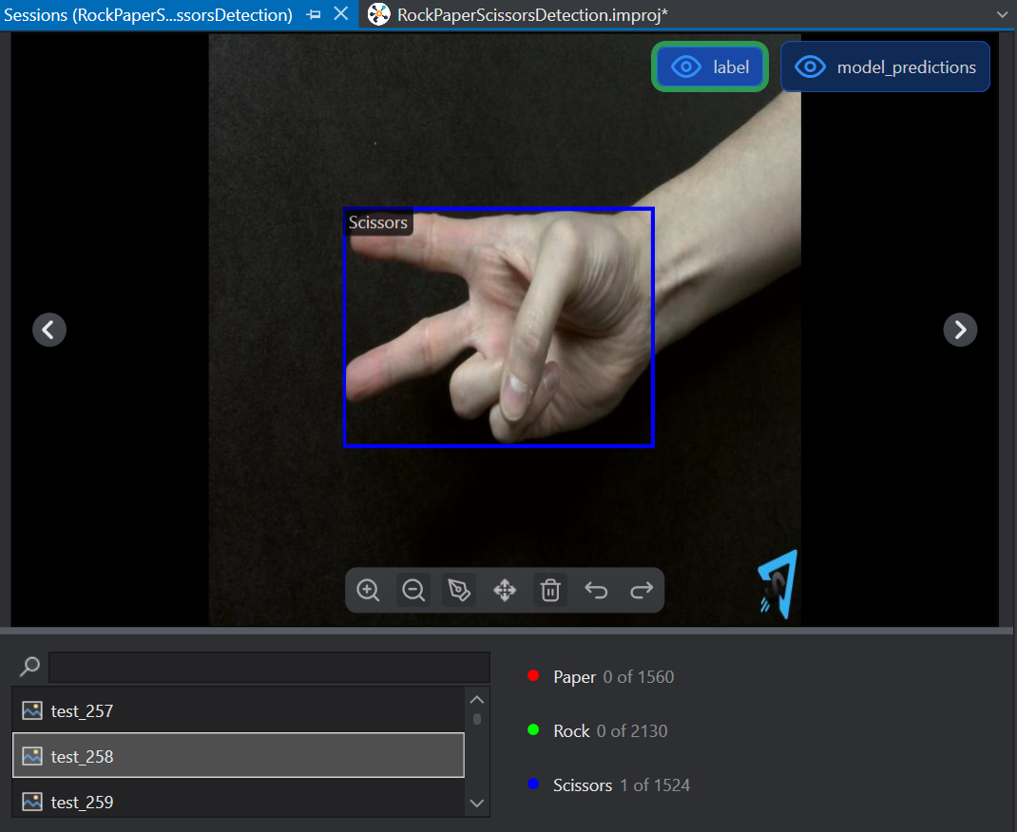Switch to RockPaperScissorsDetection.improj tab
The width and height of the screenshot is (1017, 832).
(x=532, y=15)
